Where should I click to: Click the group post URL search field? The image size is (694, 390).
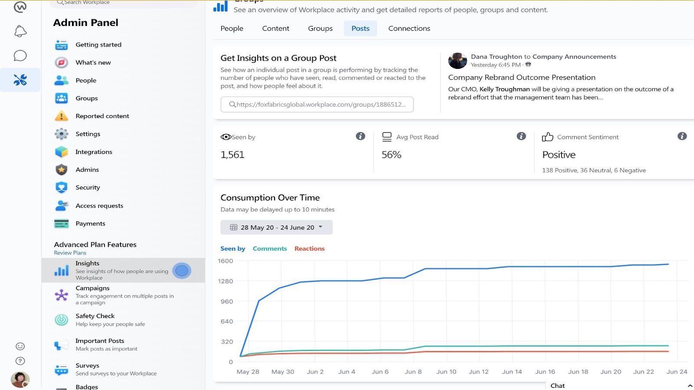click(x=317, y=104)
